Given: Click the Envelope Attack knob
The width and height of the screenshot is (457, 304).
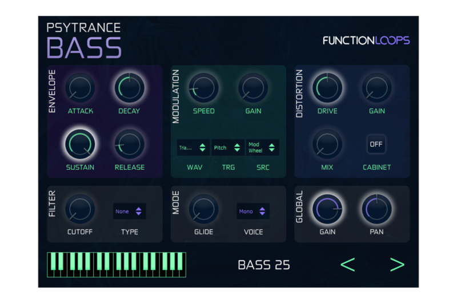Looking at the screenshot, I should [x=80, y=88].
